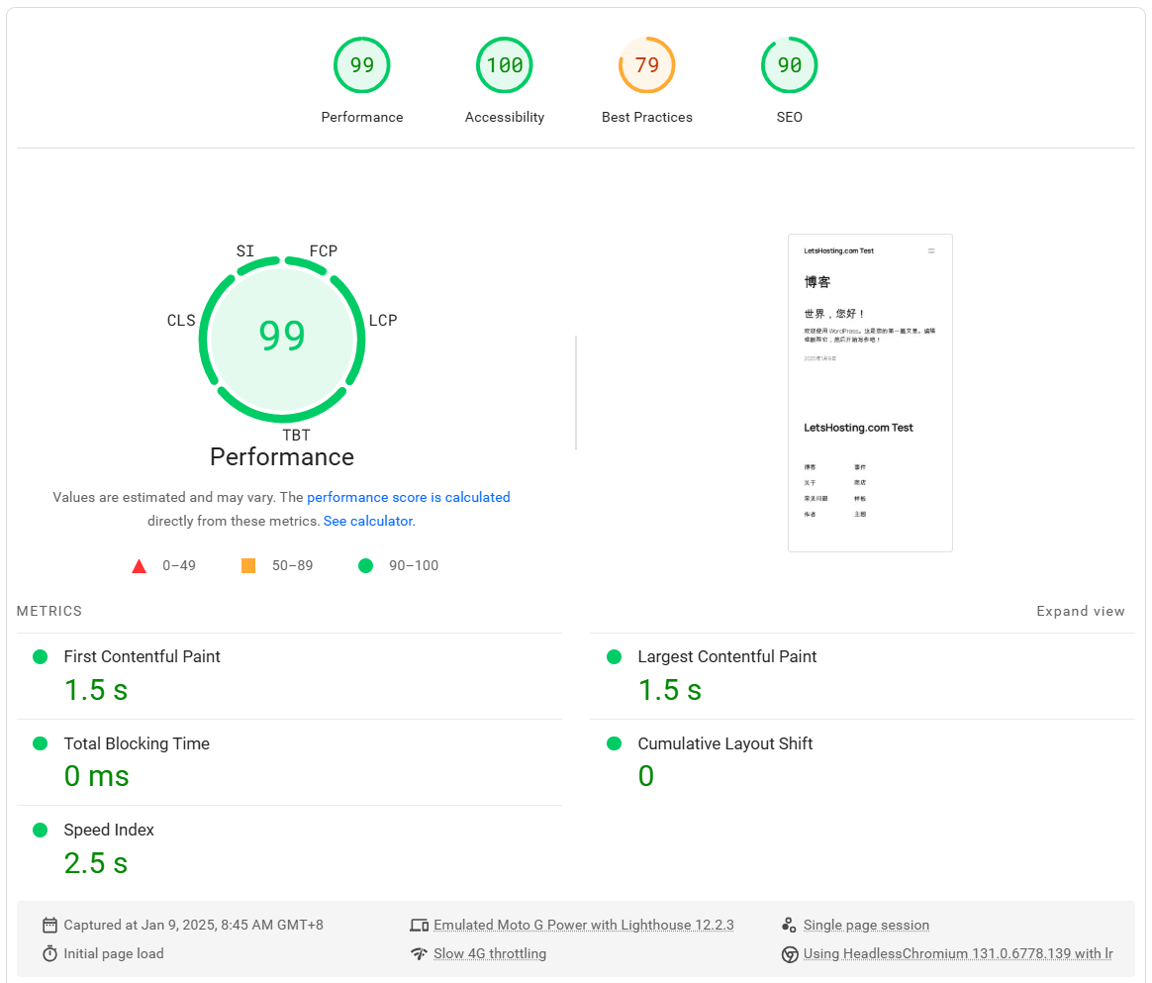
Task: Click the TBT label on the gauge
Action: [x=296, y=435]
